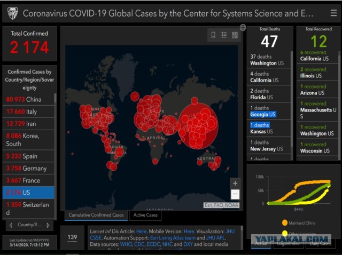Select the 37 deaths Washington US entry
The height and width of the screenshot is (255, 342).
[x=268, y=60]
